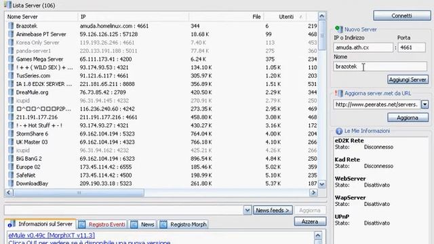Select the '! - + Hot Stuff + - !' row
Viewport: 434px width, 244px height.
click(x=161, y=125)
